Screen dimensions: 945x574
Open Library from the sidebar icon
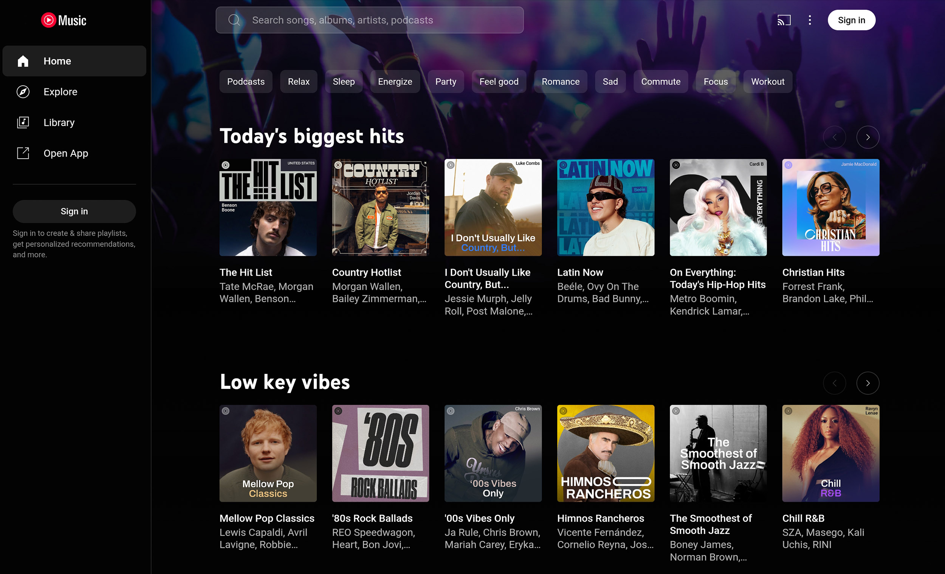click(x=23, y=122)
